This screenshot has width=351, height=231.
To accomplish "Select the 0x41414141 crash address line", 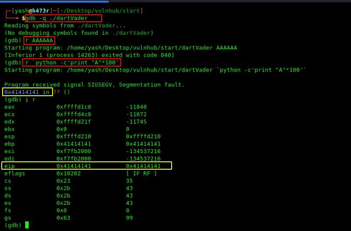I will click(37, 92).
